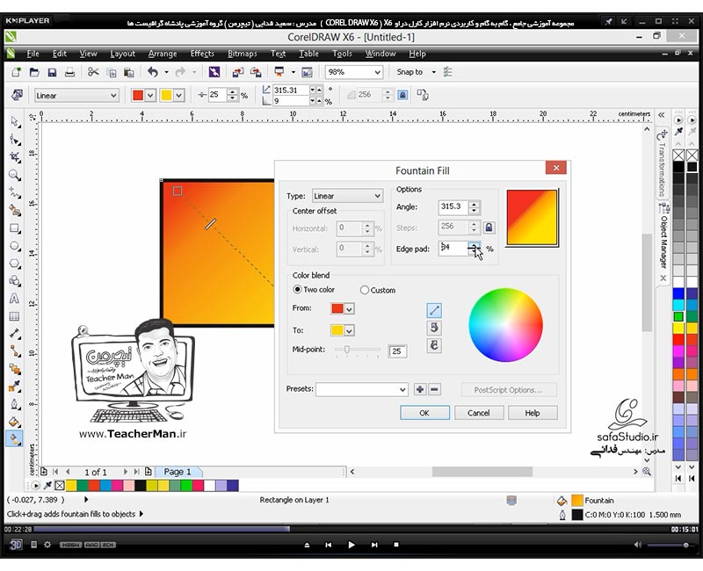Select the Text tool in toolbox
This screenshot has height=571, width=703.
(x=15, y=299)
